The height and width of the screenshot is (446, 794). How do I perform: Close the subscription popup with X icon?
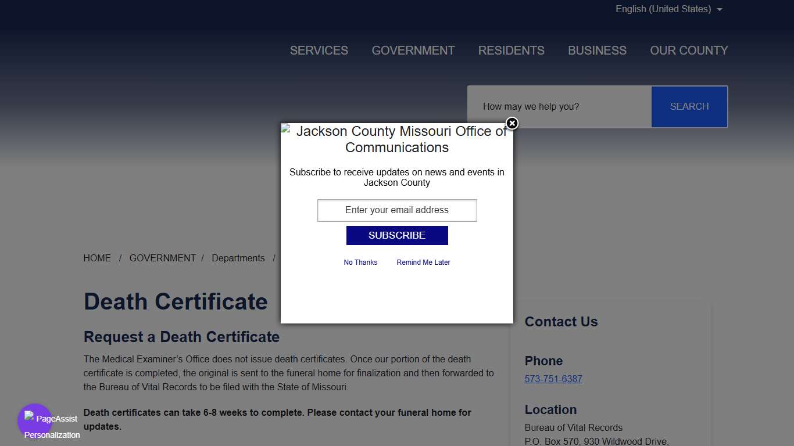point(512,123)
